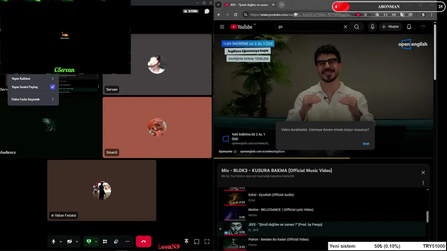Open the S extension icon
Viewport: 447px width, 251px height.
coord(423,15)
